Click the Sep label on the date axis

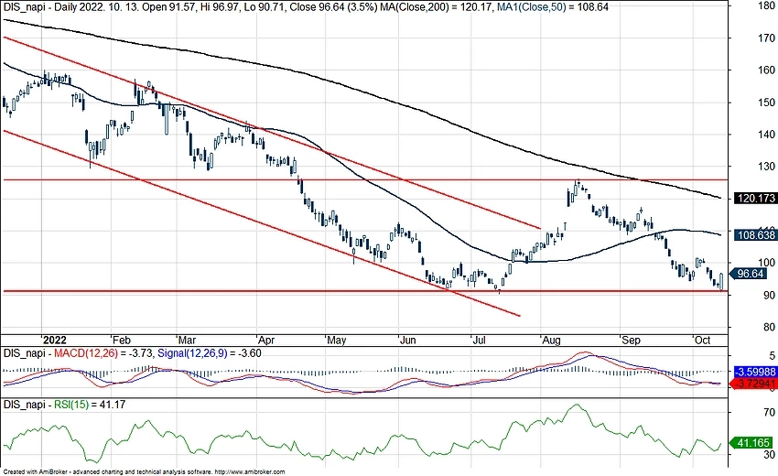631,340
